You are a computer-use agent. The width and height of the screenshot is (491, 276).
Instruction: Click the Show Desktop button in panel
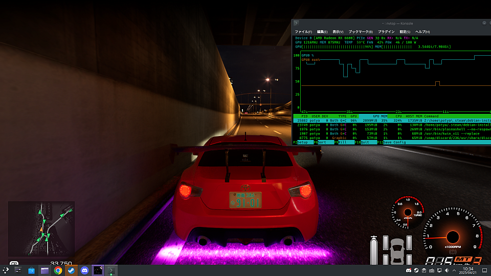click(x=484, y=271)
